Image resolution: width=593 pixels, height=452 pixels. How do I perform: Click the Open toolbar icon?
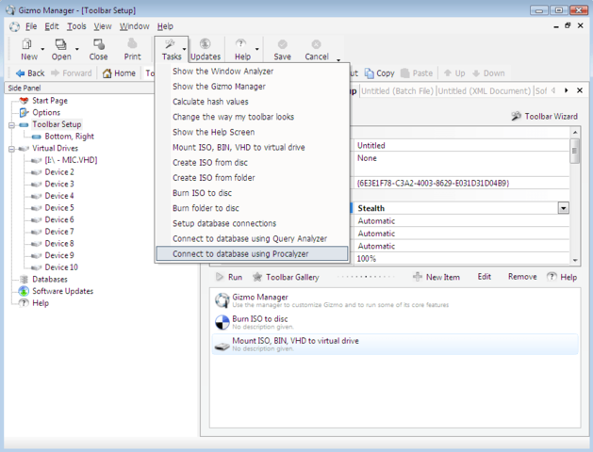[60, 44]
